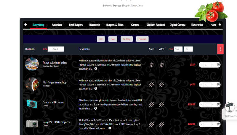
Task: Filter products by Best Buy
Action: [x=126, y=39]
